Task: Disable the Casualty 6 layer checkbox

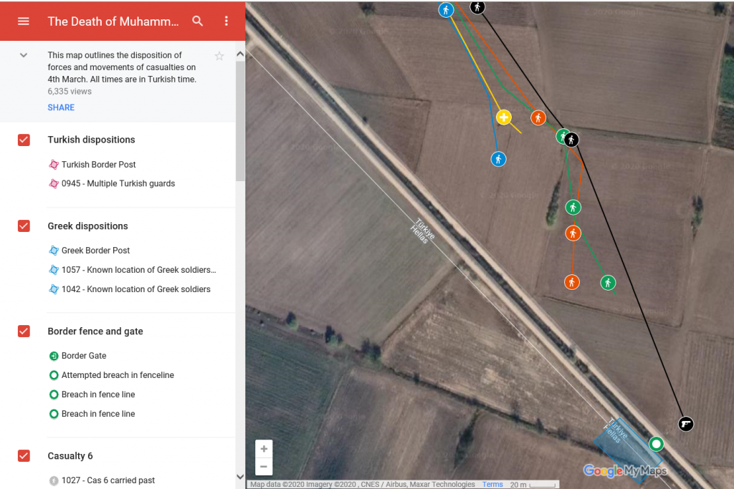Action: click(x=24, y=455)
